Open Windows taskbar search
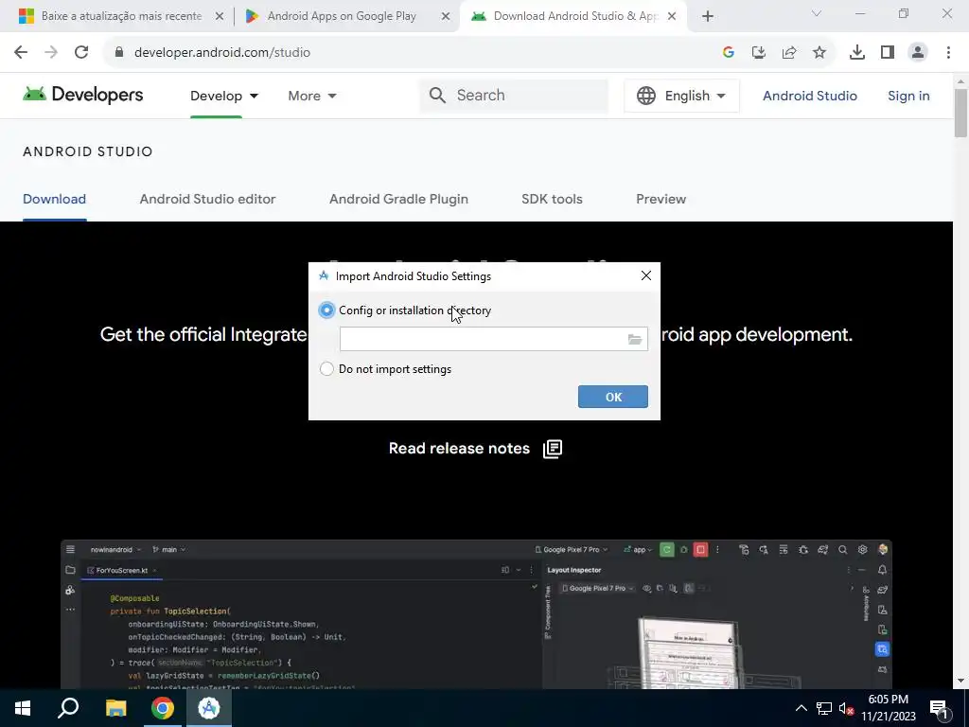Viewport: 969px width, 727px height. [x=68, y=708]
